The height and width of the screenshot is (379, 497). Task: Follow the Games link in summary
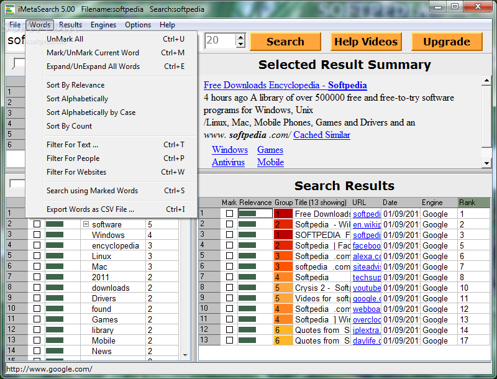click(270, 150)
